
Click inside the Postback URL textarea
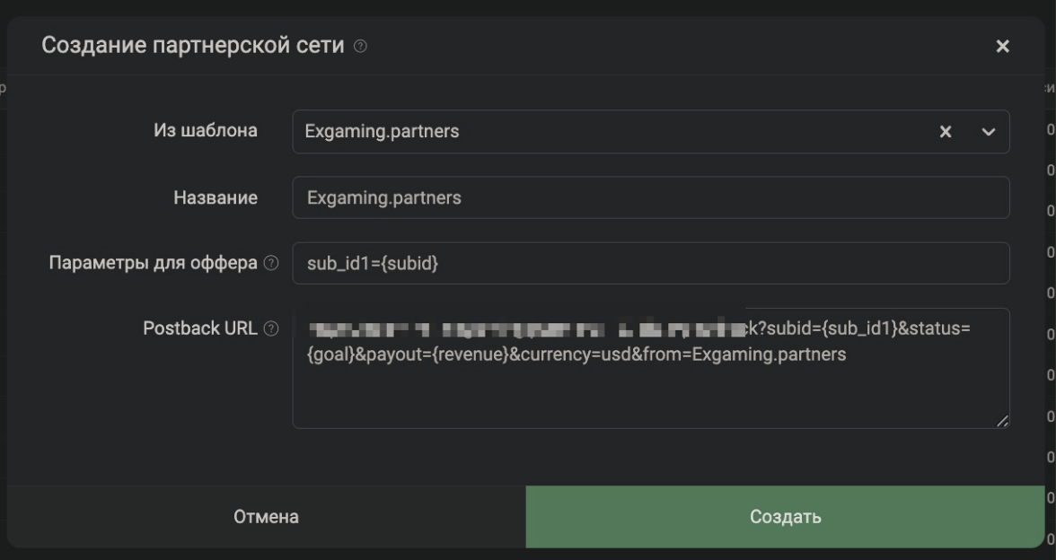[650, 368]
